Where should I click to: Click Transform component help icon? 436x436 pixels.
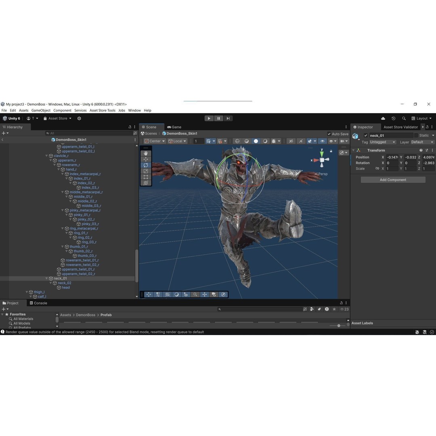coord(421,150)
